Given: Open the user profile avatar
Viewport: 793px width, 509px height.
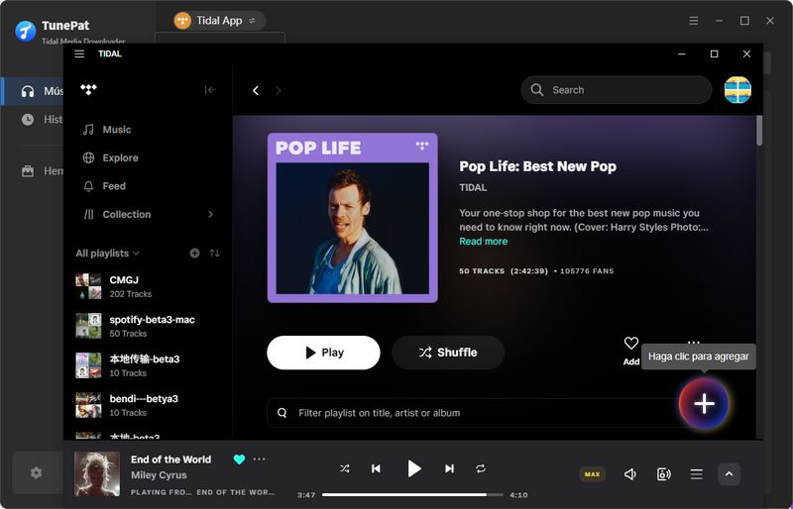Looking at the screenshot, I should [737, 90].
